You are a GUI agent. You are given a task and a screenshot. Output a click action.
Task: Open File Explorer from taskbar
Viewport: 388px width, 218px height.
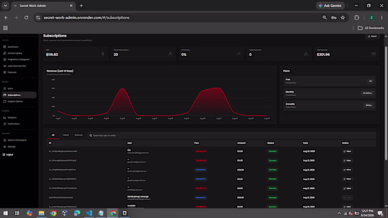pos(42,213)
